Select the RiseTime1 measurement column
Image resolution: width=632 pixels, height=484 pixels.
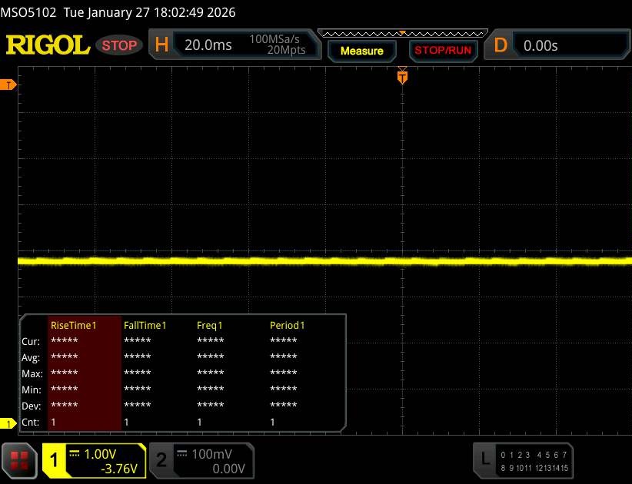tap(73, 325)
